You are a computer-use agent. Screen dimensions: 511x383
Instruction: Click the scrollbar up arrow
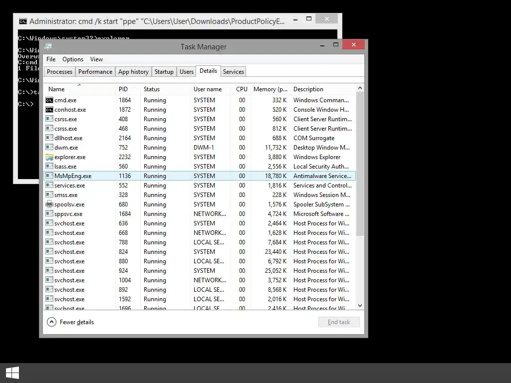[360, 88]
